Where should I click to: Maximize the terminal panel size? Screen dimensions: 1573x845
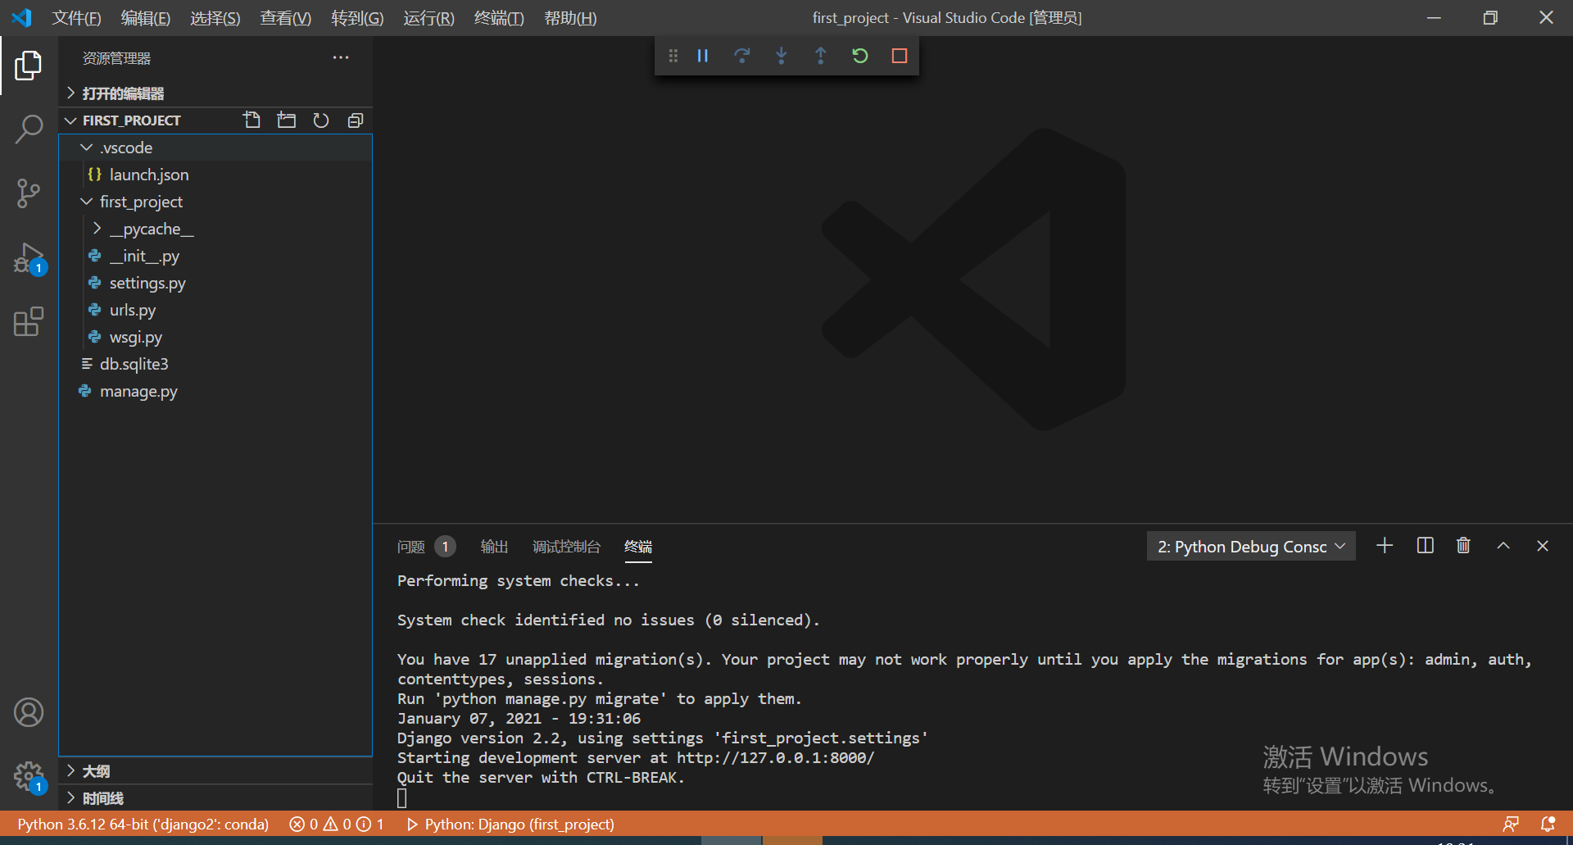tap(1503, 546)
